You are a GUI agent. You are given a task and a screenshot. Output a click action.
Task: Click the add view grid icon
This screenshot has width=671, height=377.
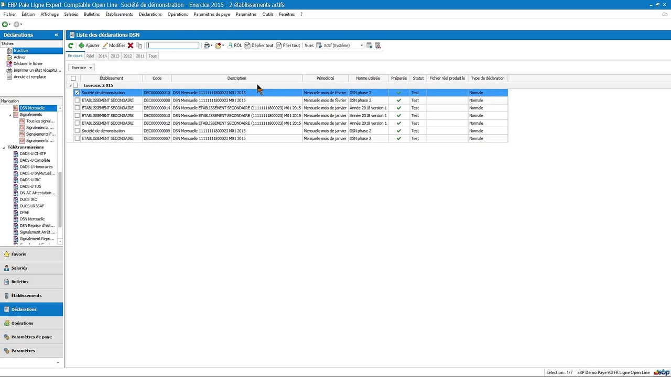click(x=369, y=46)
